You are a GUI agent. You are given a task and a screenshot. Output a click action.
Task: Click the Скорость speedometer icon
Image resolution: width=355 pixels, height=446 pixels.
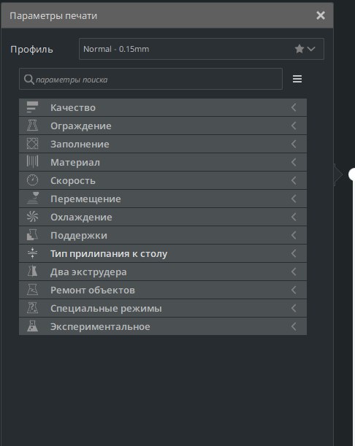pyautogui.click(x=32, y=180)
